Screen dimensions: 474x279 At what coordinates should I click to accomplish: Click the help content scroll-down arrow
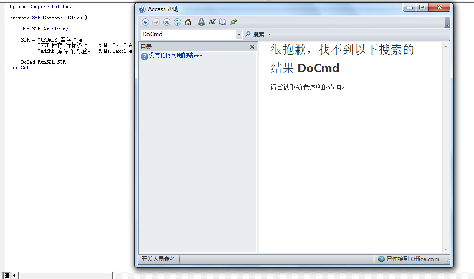(446, 249)
